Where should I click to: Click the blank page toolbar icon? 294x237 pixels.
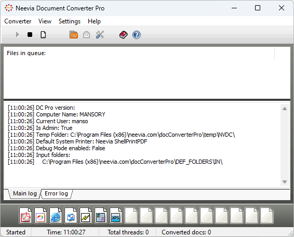coord(43,35)
